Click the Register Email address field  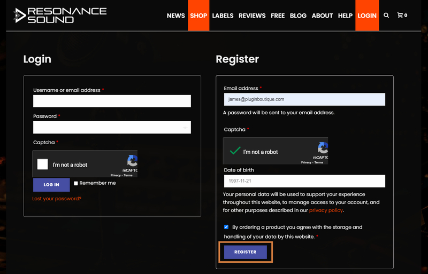304,99
